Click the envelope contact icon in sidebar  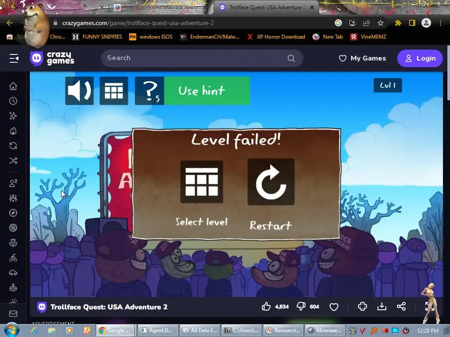pos(13,314)
